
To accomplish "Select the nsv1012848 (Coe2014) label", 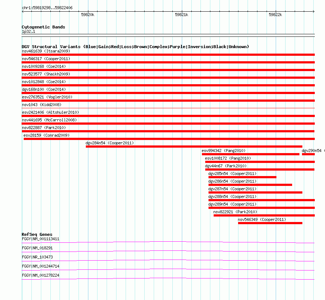I will click(44, 82).
